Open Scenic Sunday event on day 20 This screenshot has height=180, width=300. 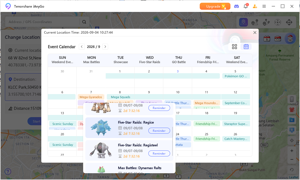(63, 145)
